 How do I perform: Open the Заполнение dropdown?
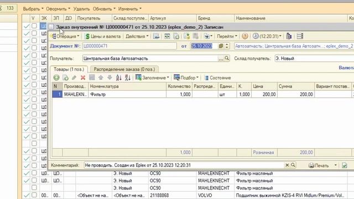(152, 78)
